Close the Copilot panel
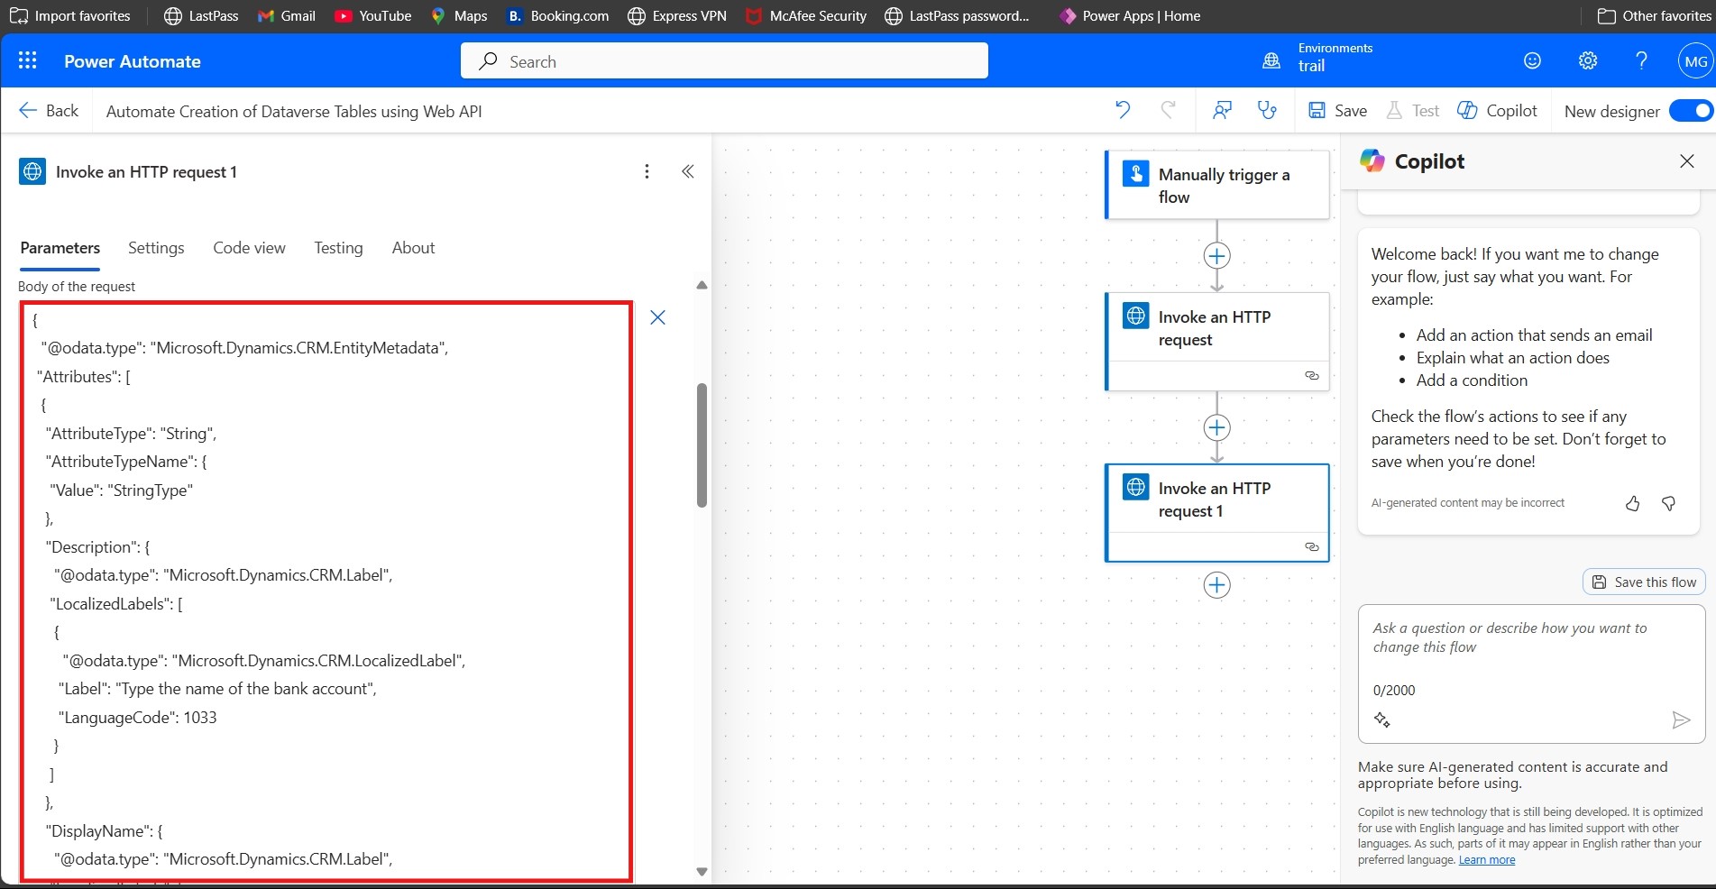The width and height of the screenshot is (1716, 889). (x=1686, y=161)
